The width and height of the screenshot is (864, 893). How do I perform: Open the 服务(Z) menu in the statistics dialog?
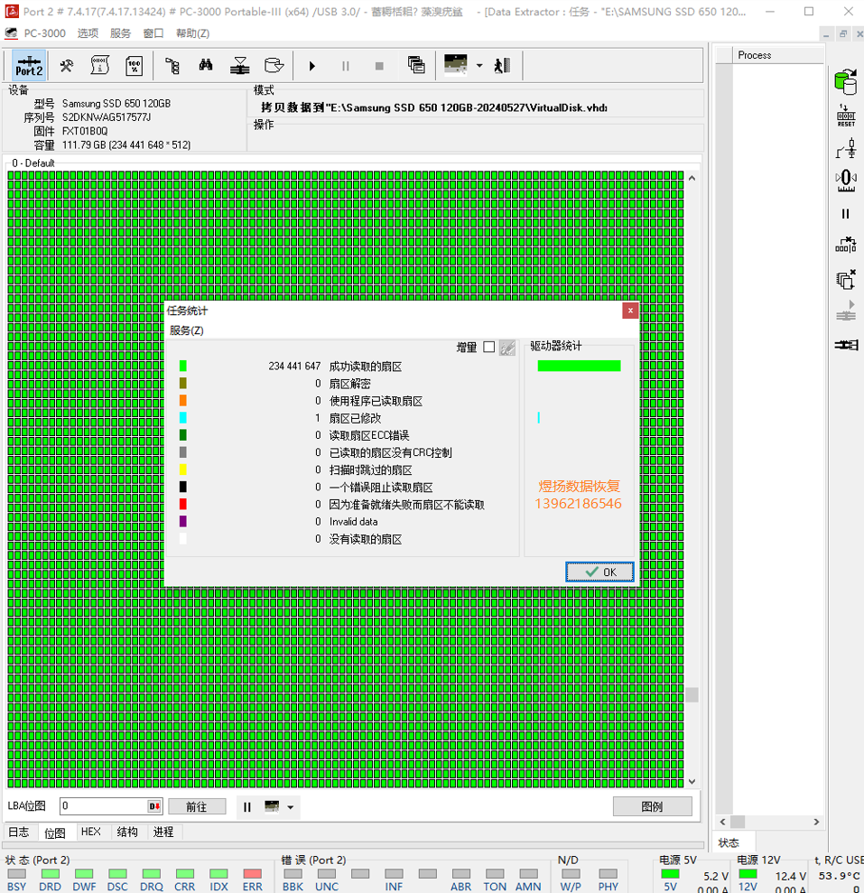click(186, 330)
